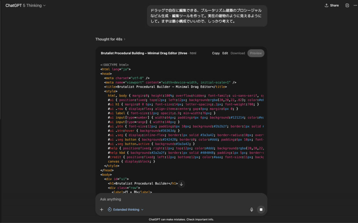
Task: Click the Share upload icon
Action: point(327,6)
